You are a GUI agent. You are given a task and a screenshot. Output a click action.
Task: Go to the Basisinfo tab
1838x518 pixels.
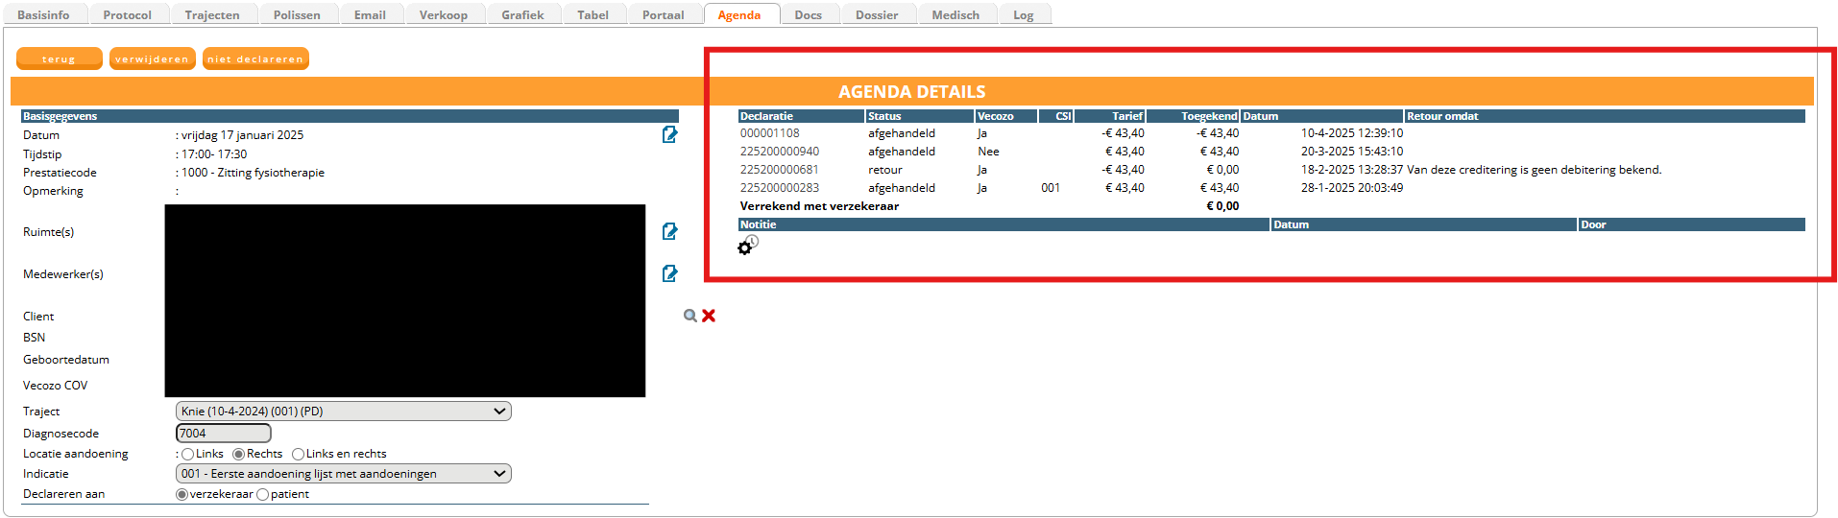pyautogui.click(x=43, y=15)
